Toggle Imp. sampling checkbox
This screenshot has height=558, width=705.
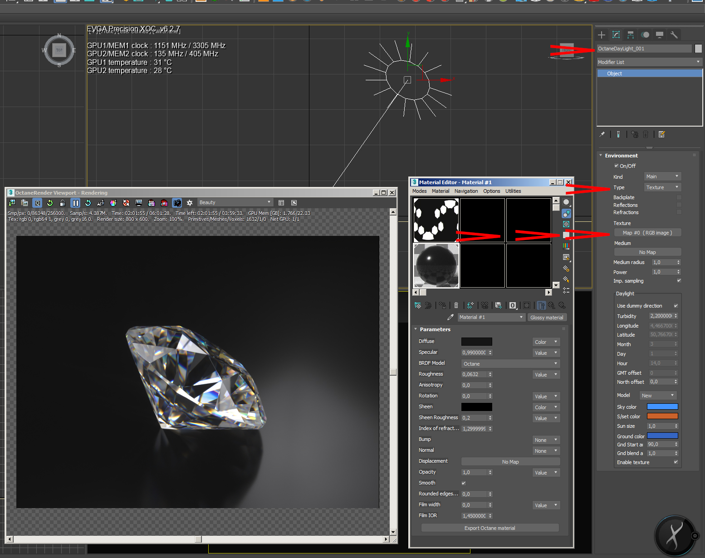[679, 280]
